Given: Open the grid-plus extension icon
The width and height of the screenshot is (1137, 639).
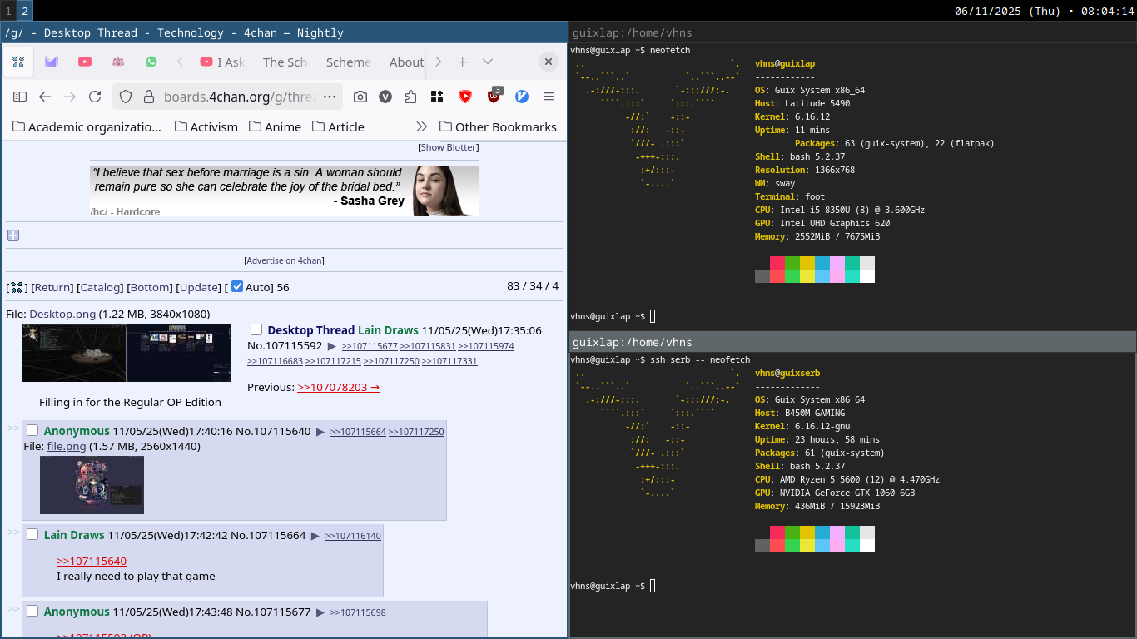Looking at the screenshot, I should pyautogui.click(x=437, y=97).
